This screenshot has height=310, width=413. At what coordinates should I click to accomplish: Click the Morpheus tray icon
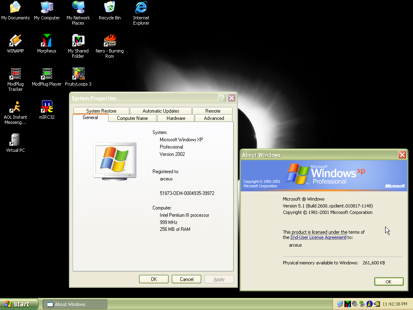click(x=347, y=304)
